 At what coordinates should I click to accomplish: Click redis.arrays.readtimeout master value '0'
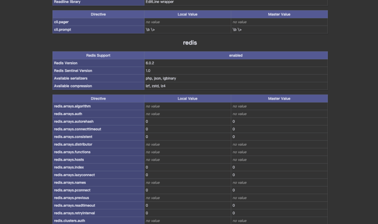[234, 206]
